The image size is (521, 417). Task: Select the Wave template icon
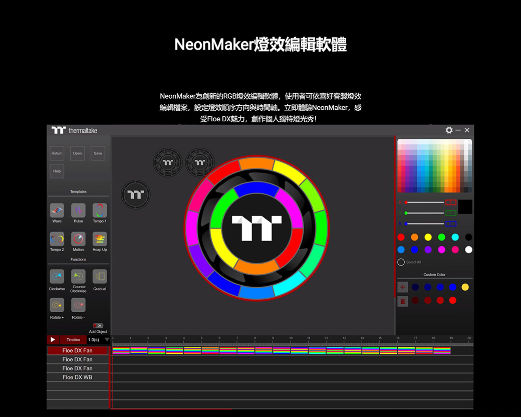pos(57,211)
